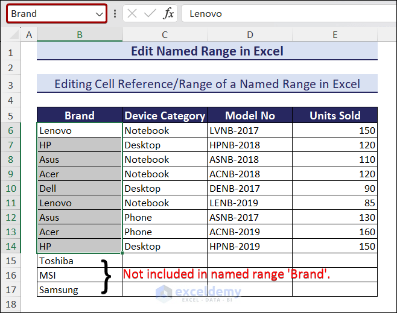The height and width of the screenshot is (313, 397).
Task: Click the Brand table header cell
Action: point(79,116)
